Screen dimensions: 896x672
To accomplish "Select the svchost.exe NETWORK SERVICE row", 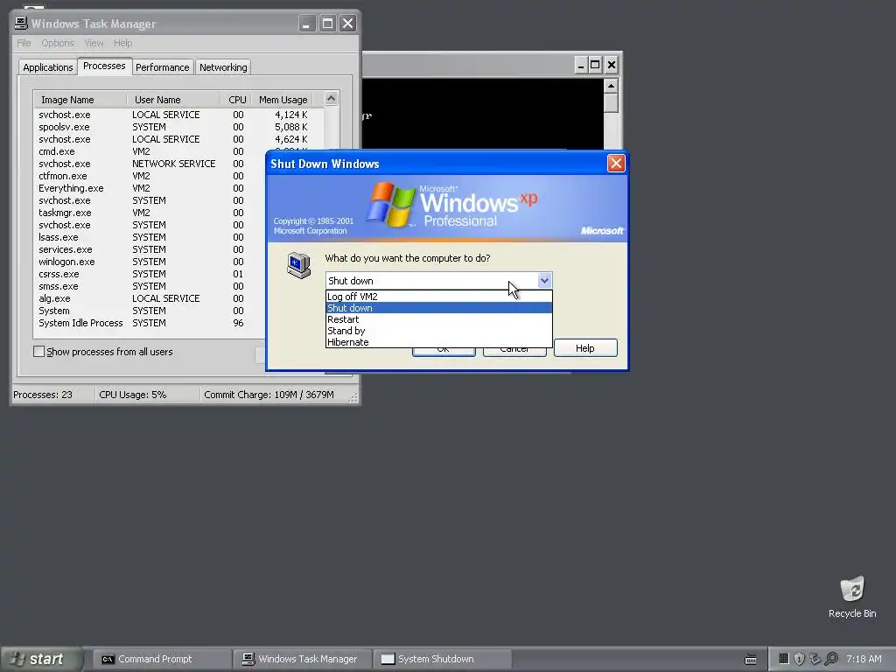I will click(150, 164).
